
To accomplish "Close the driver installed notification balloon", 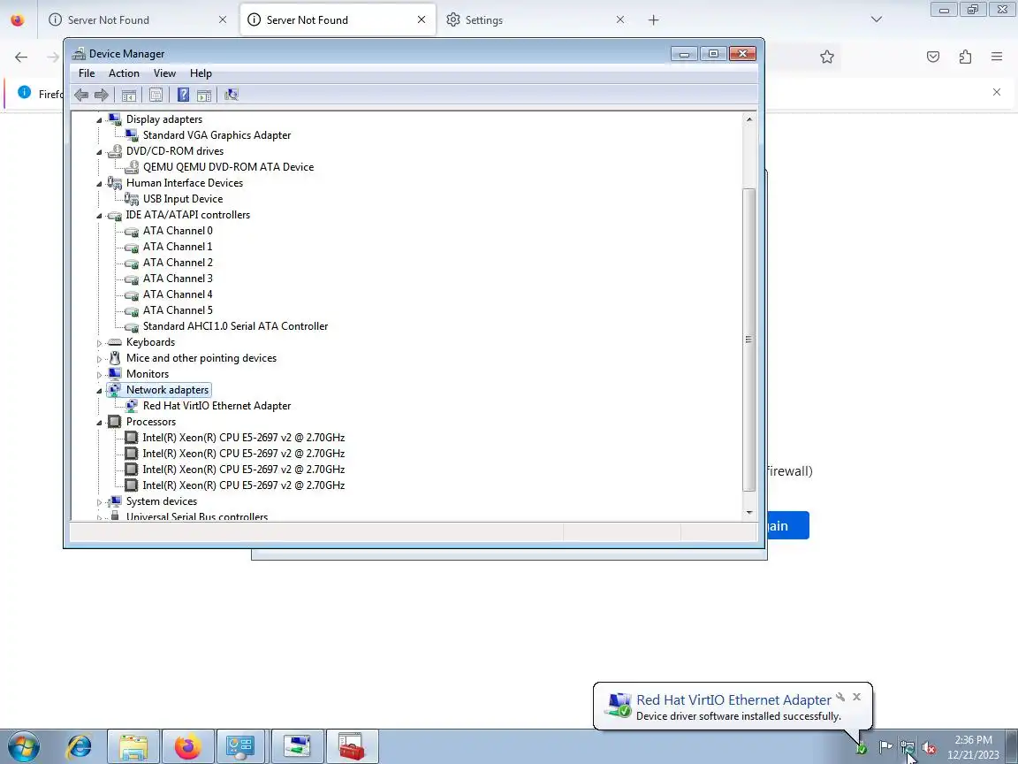I will click(x=857, y=697).
